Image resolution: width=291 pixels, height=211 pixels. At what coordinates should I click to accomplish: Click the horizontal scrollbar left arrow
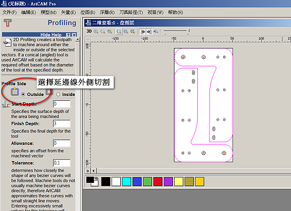click(94, 171)
